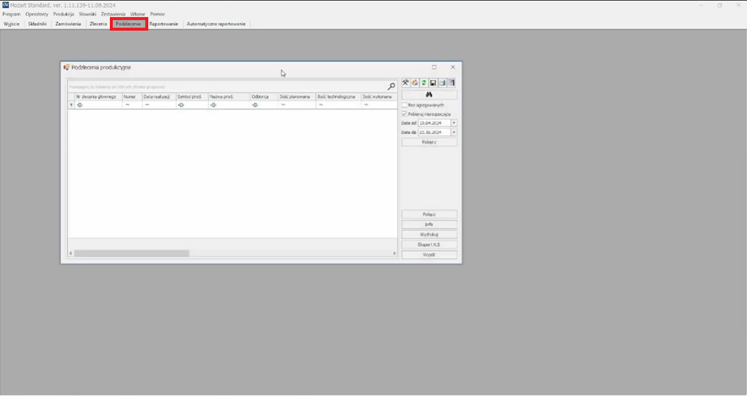Uncheck the 'Pobieraj nierozpoczęte' checkbox
The image size is (747, 396).
click(x=405, y=114)
